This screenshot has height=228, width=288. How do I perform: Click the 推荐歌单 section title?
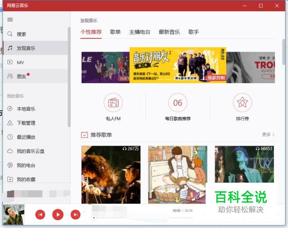(x=101, y=135)
